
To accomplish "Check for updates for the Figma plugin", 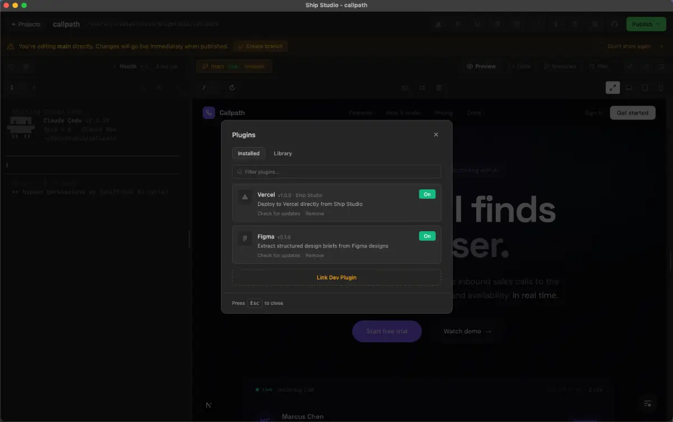I will click(279, 255).
